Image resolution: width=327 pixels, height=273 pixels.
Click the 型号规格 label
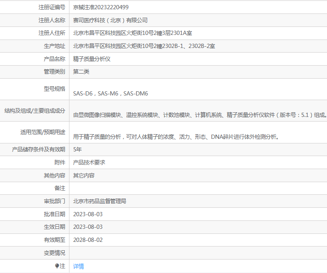54,89
